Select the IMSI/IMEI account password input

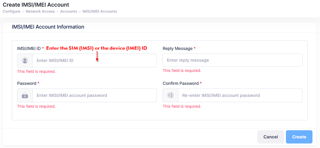(94, 95)
